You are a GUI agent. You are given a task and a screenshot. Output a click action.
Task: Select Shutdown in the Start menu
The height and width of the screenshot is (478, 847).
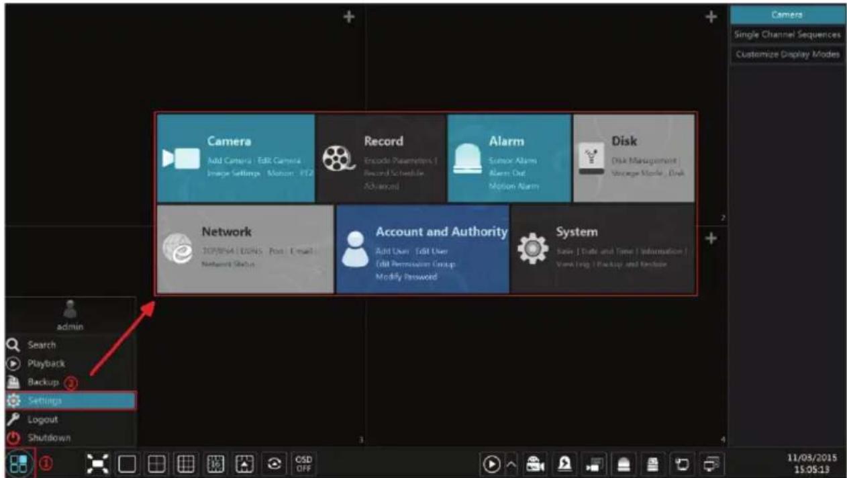[x=70, y=438]
